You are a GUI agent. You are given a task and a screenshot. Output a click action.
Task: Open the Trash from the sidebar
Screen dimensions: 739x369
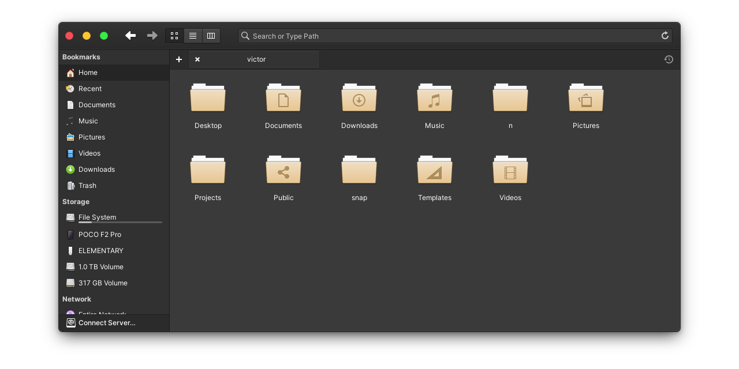(87, 185)
